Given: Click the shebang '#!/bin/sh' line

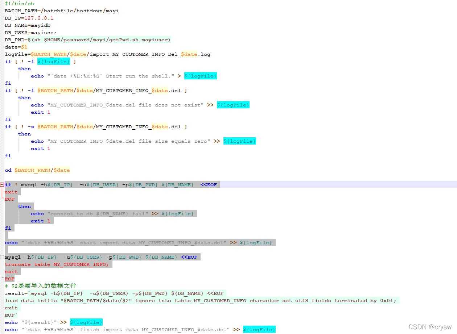Looking at the screenshot, I should tap(20, 3).
